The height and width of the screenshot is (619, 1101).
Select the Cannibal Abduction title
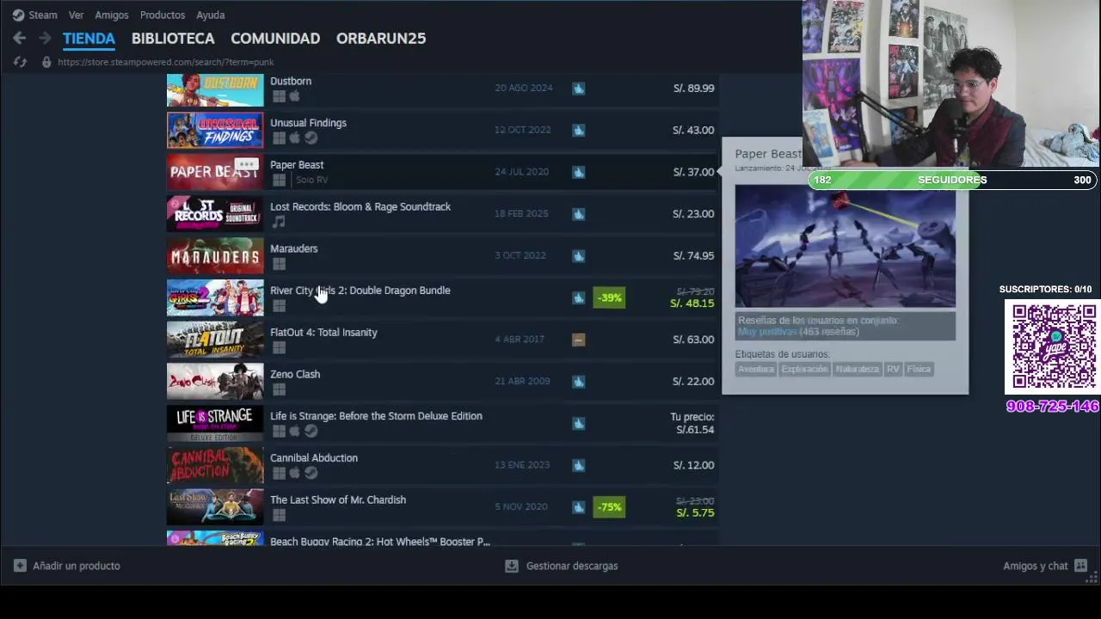click(x=314, y=458)
